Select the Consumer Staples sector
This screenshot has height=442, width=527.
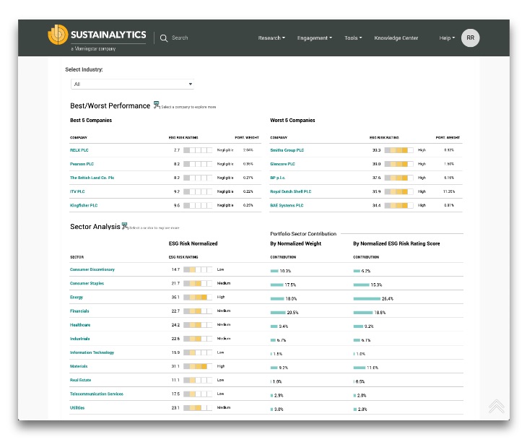coord(87,283)
